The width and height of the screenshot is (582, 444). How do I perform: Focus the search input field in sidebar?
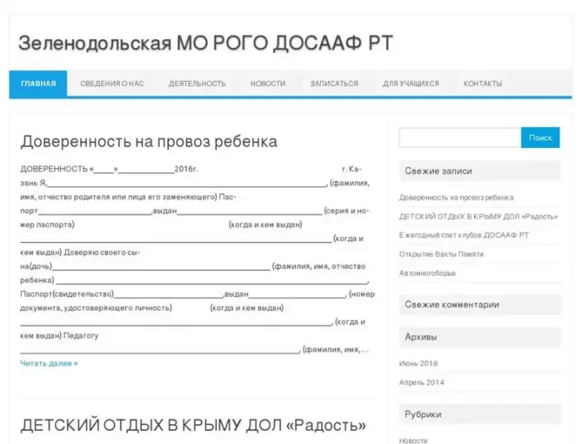(460, 138)
